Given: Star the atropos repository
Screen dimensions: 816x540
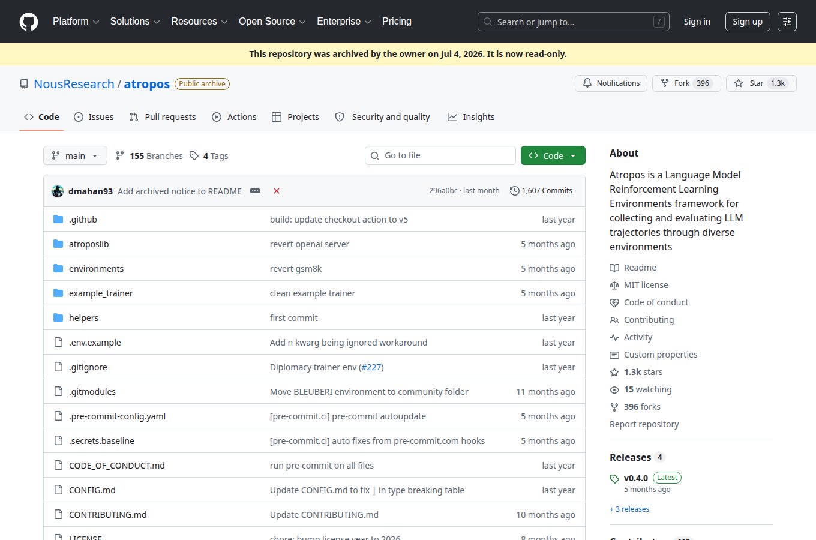Looking at the screenshot, I should tap(761, 83).
